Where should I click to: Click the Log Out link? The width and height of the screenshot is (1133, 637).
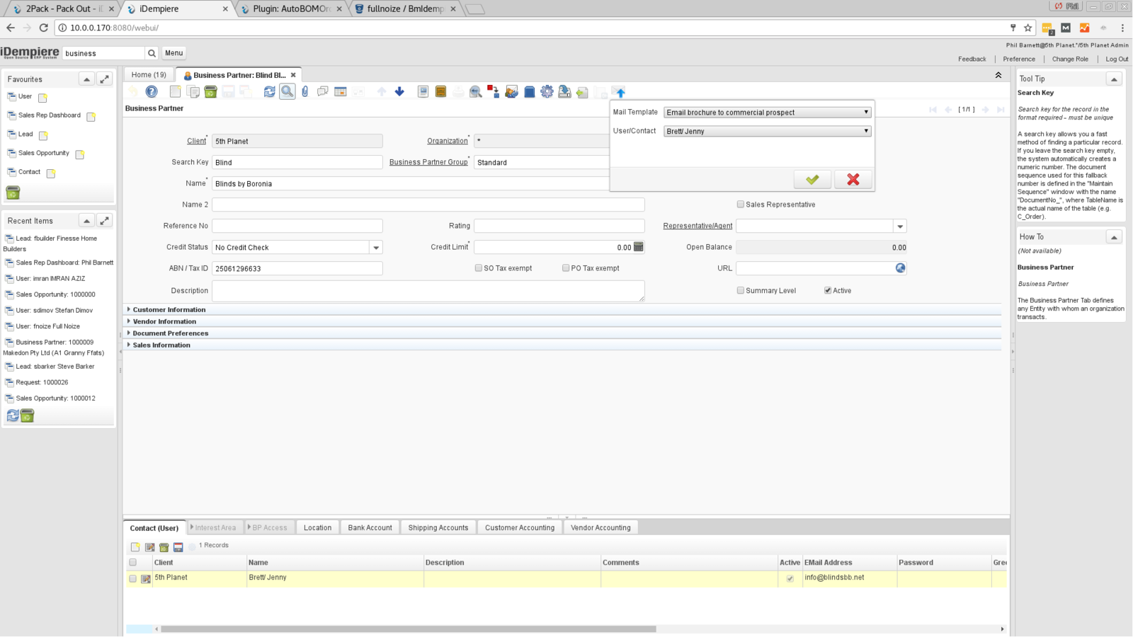1117,59
